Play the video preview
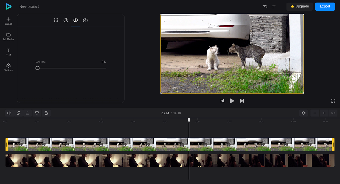This screenshot has height=184, width=340. click(x=232, y=101)
